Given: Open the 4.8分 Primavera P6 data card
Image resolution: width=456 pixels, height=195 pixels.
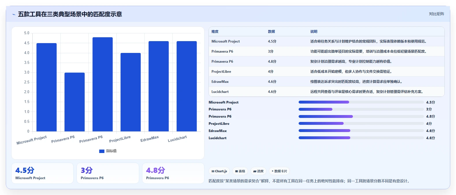Looking at the screenshot, I should pyautogui.click(x=173, y=173).
